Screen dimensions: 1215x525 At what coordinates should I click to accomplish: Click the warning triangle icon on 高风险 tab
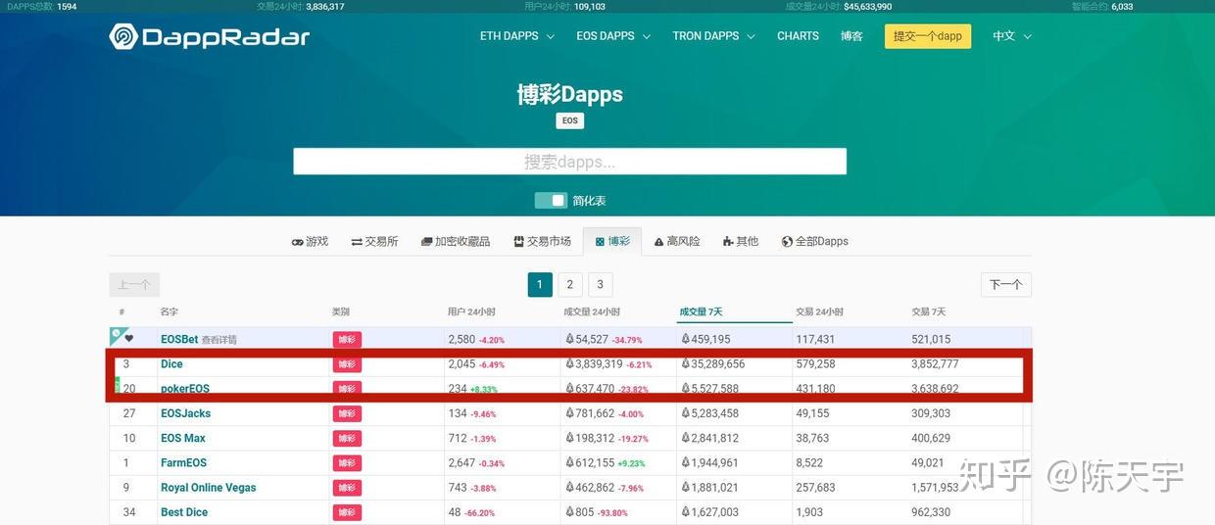659,242
